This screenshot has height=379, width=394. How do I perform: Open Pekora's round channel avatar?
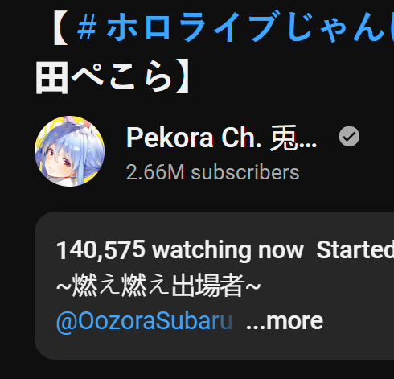click(70, 151)
